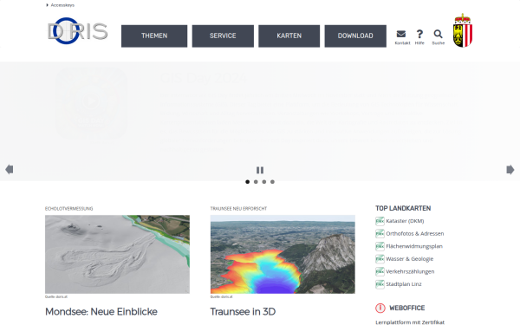Select the fourth slideshow dot

pos(272,182)
